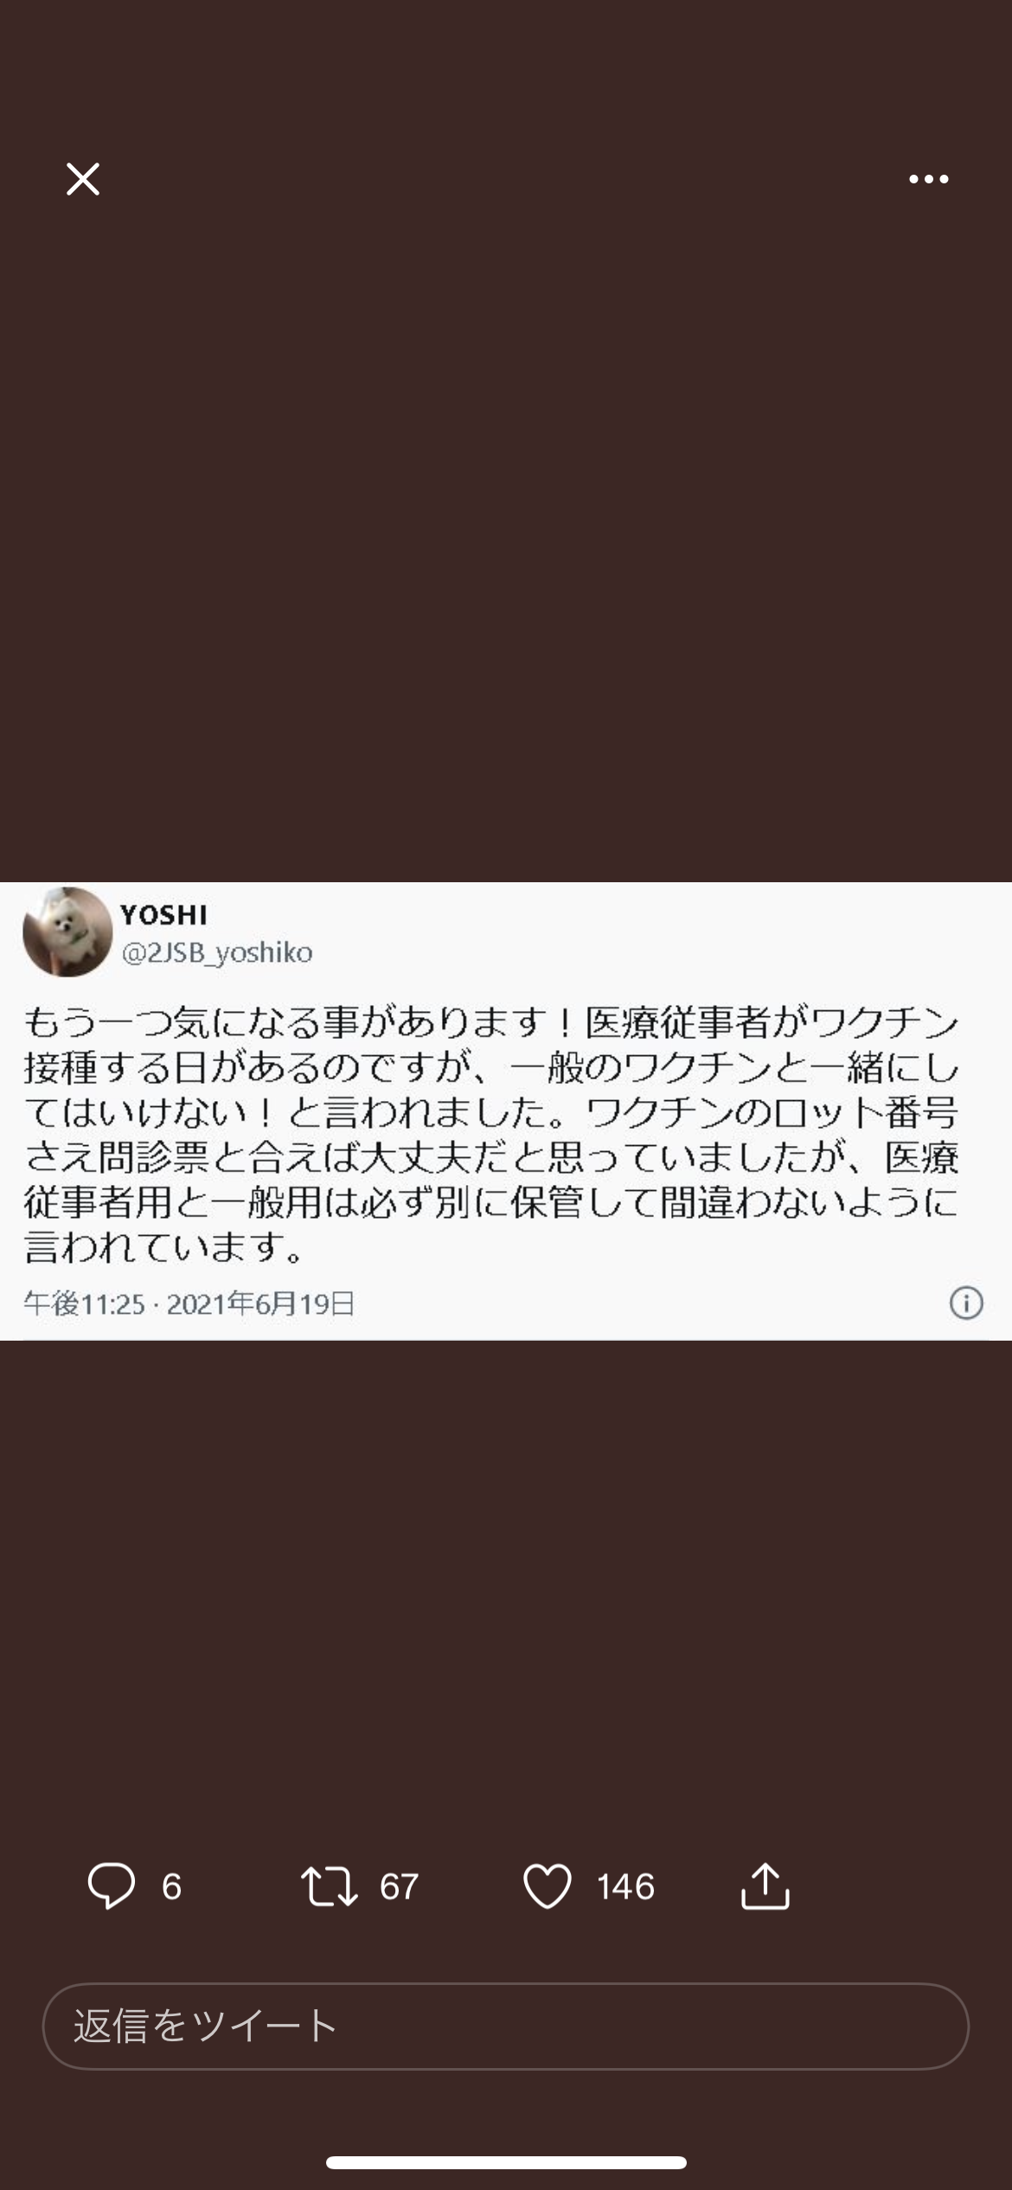This screenshot has height=2190, width=1012.
Task: Open the @2JSB_yoshiko handle
Action: [217, 952]
